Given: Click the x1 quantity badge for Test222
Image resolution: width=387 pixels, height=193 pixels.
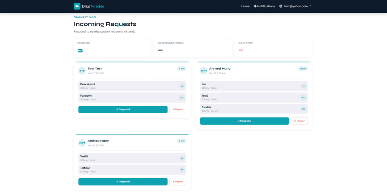Looking at the screenshot, I should click(x=182, y=170).
